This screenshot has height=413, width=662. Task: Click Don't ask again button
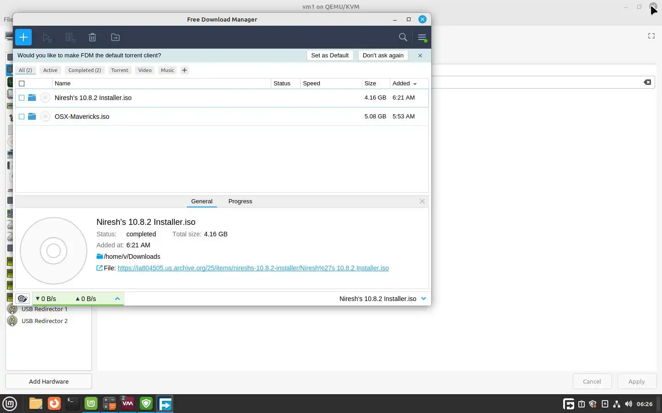click(383, 56)
